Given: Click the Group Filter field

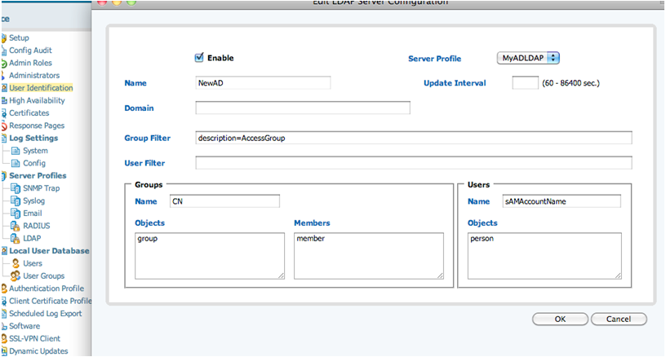Looking at the screenshot, I should click(x=414, y=138).
